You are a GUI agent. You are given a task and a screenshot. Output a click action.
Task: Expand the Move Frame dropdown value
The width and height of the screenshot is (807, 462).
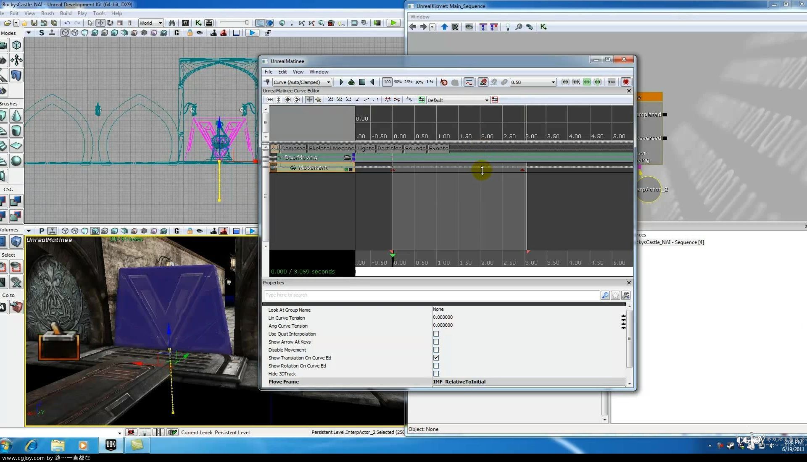point(624,382)
